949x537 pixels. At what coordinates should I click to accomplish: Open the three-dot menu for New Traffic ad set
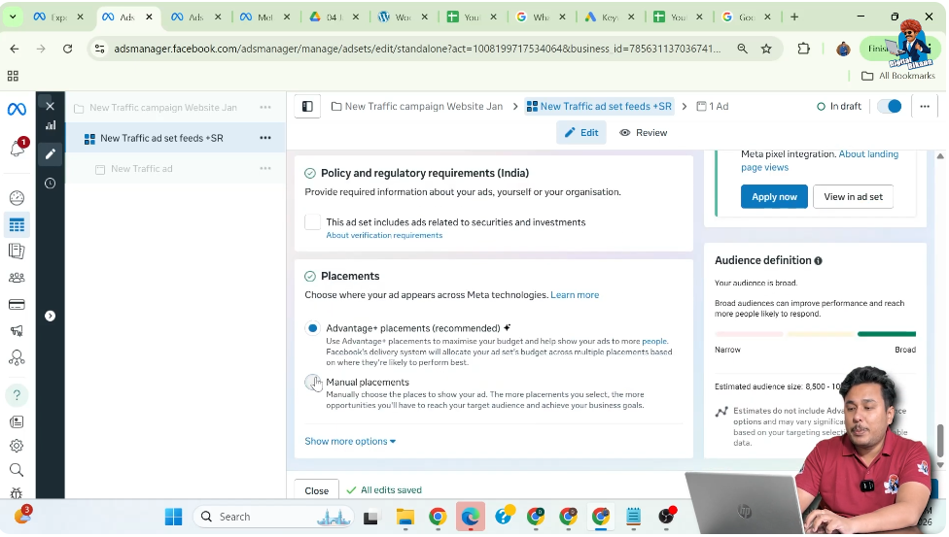pos(264,138)
